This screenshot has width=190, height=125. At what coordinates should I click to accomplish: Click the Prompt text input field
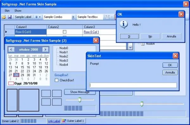coord(133,85)
